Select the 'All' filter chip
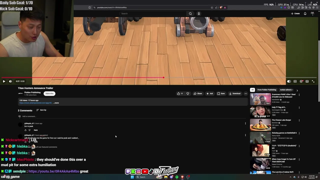Screen dimensions: 320x180 252,90
